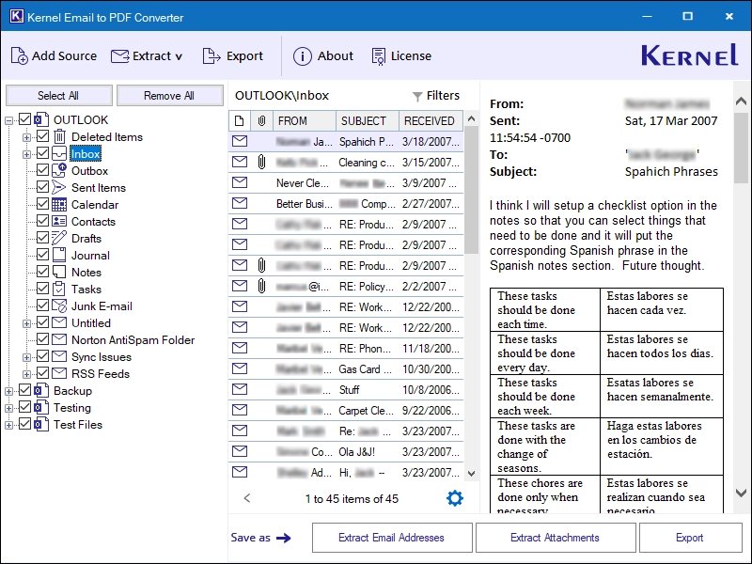The height and width of the screenshot is (564, 752).
Task: Click the Add Source file icon
Action: pyautogui.click(x=19, y=56)
